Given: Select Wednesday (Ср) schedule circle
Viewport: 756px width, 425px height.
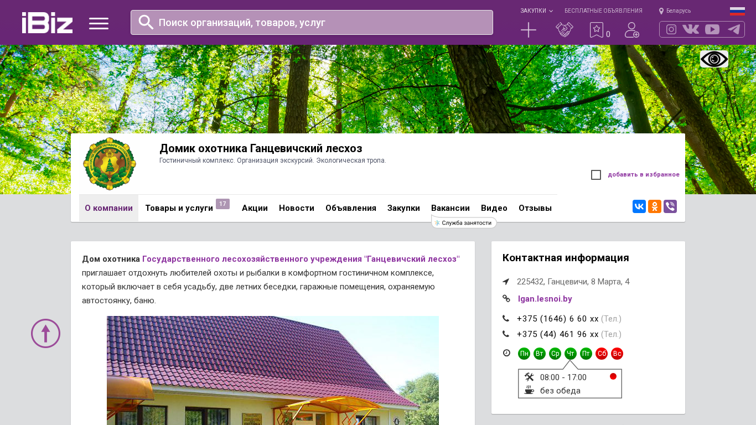Looking at the screenshot, I should [555, 354].
